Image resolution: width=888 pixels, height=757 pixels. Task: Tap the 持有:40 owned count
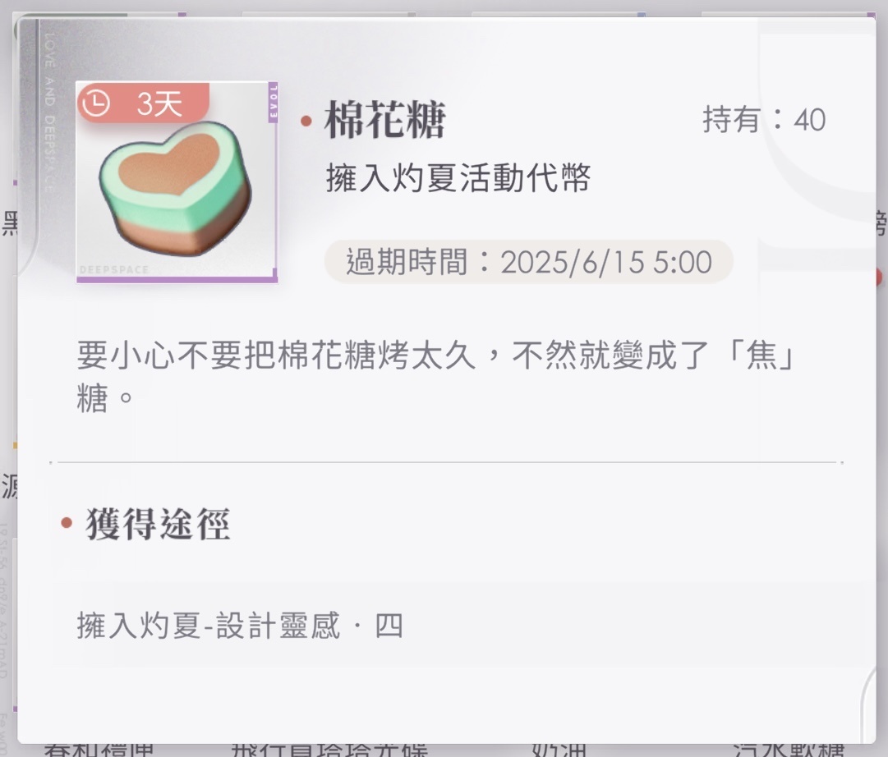pyautogui.click(x=764, y=120)
